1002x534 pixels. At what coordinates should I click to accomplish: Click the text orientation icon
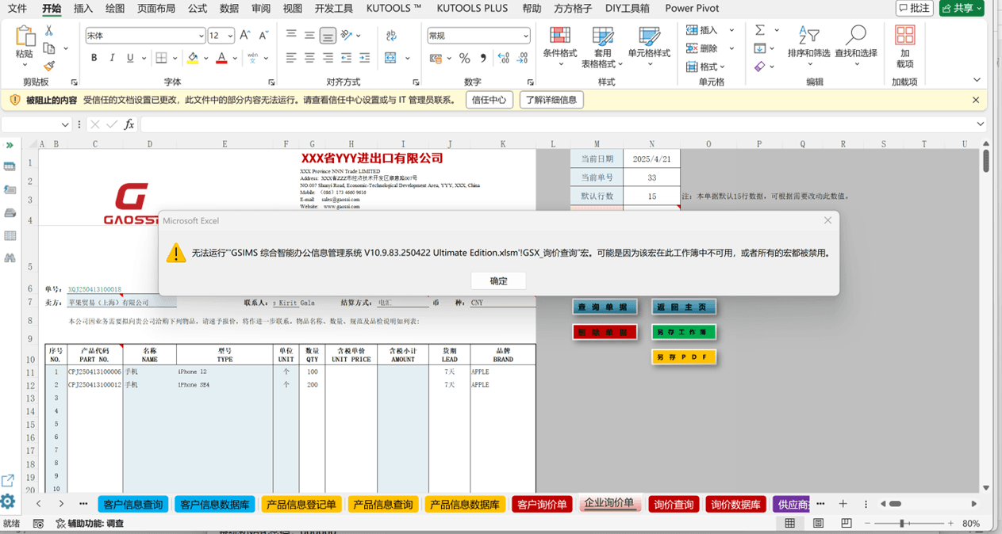tap(347, 36)
